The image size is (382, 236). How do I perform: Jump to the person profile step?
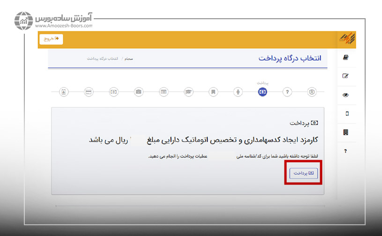[x=238, y=92]
